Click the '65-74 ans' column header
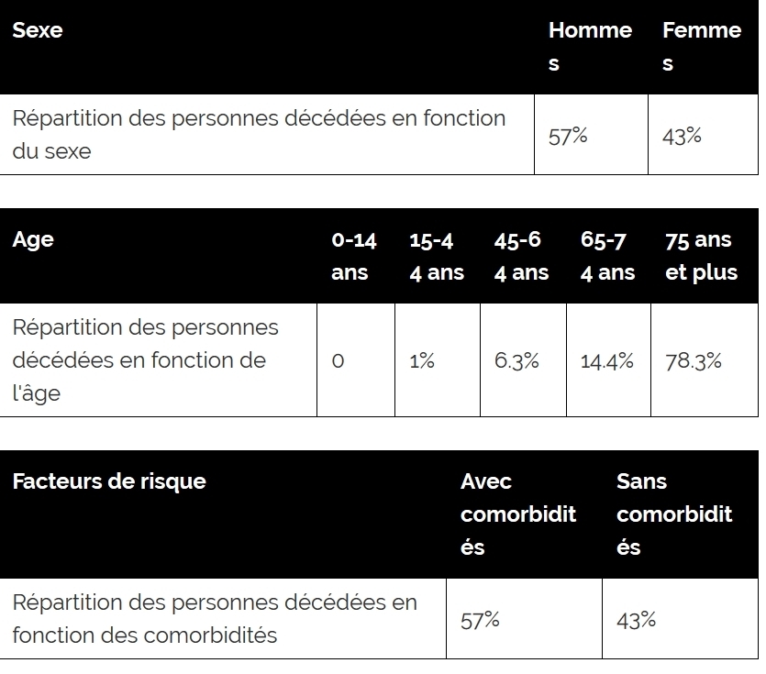The width and height of the screenshot is (766, 674). (x=607, y=256)
